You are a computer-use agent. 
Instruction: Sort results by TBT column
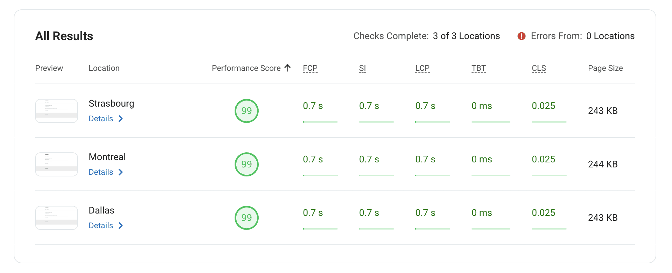tap(478, 68)
